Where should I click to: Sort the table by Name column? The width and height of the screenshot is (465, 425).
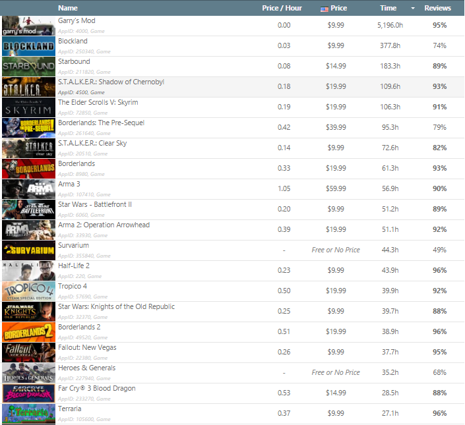[x=68, y=8]
